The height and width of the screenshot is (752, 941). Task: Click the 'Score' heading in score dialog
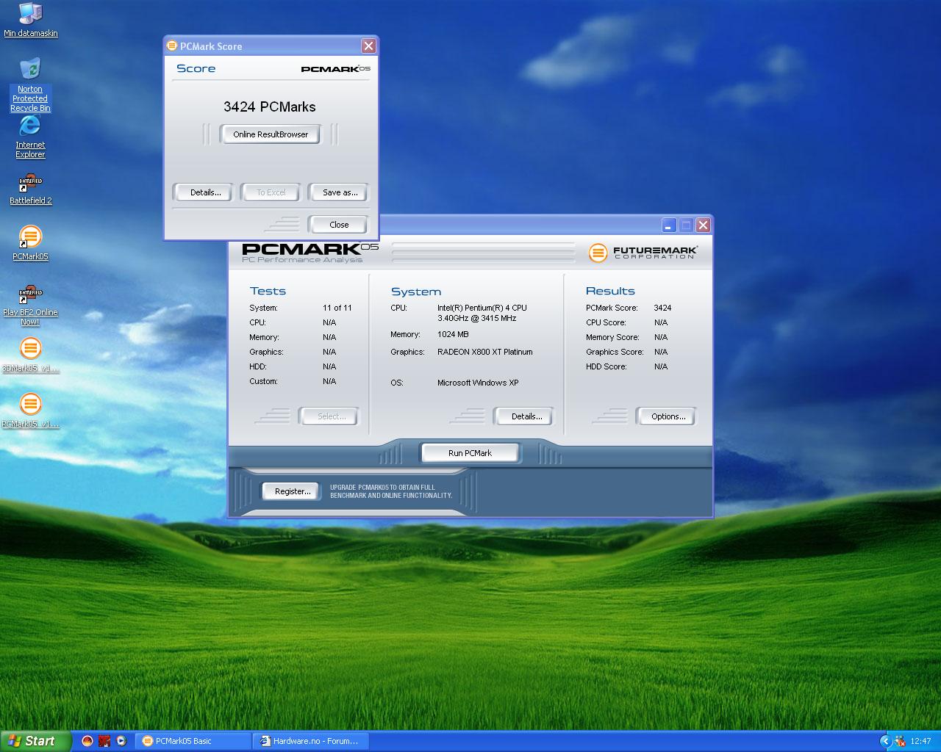click(196, 68)
